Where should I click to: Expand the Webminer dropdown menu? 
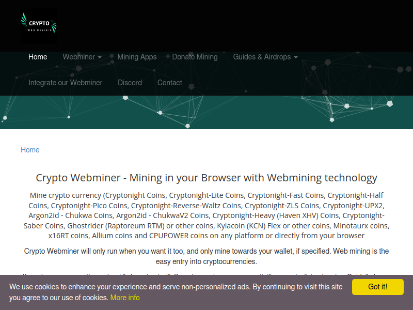coord(82,57)
